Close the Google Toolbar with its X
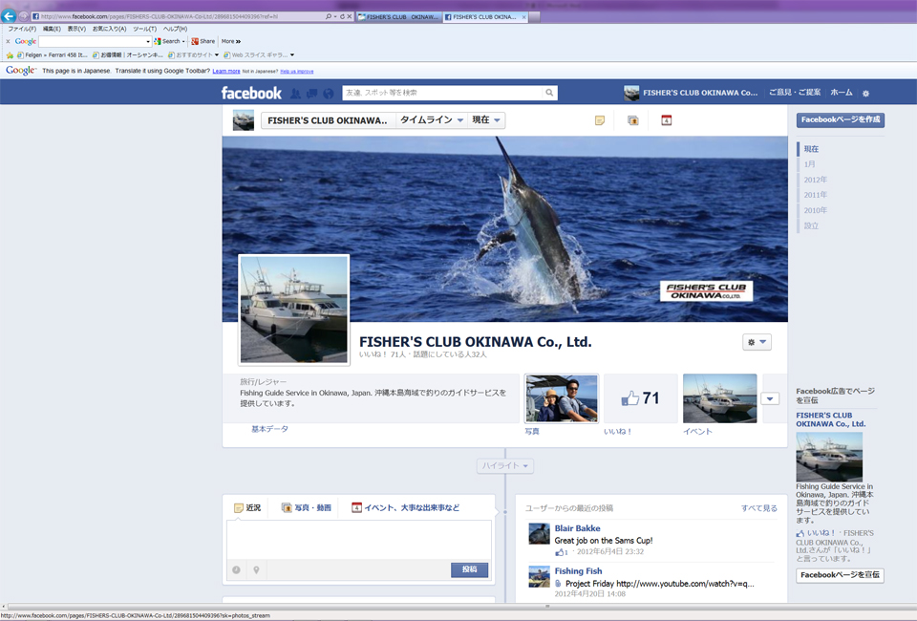 [x=8, y=41]
